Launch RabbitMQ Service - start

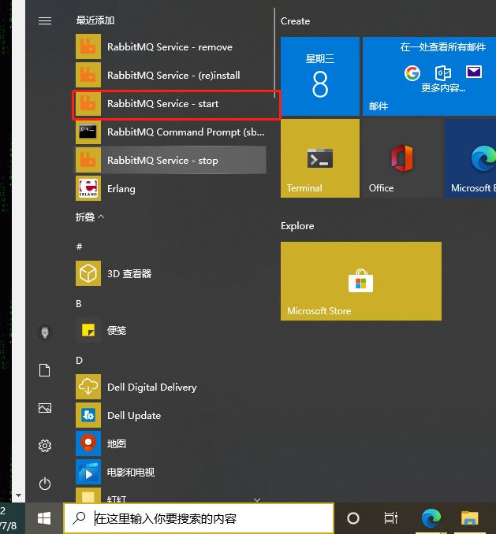click(x=170, y=103)
